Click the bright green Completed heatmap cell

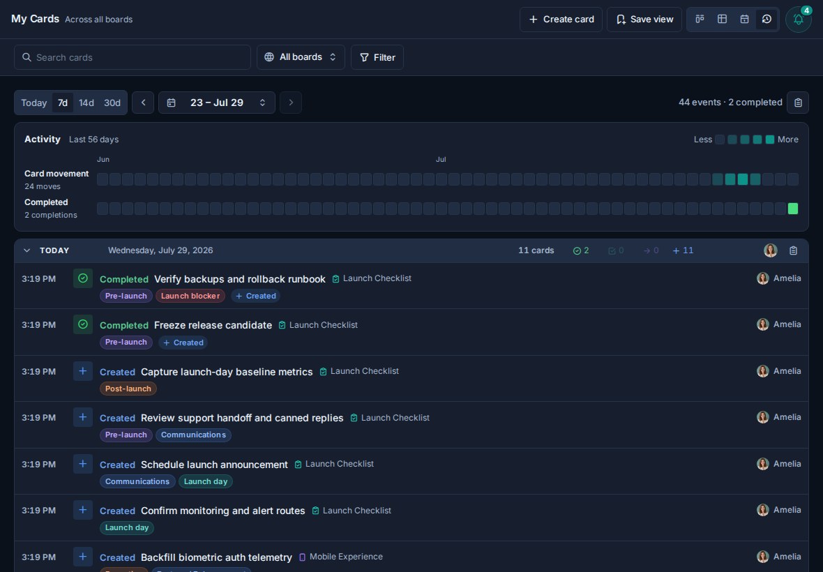click(792, 209)
